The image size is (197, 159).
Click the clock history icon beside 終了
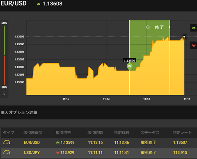[148, 27]
